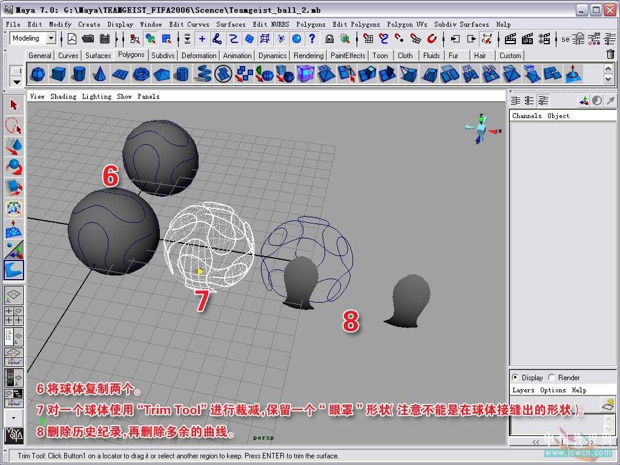Click the Open Scene folder icon

pyautogui.click(x=88, y=39)
